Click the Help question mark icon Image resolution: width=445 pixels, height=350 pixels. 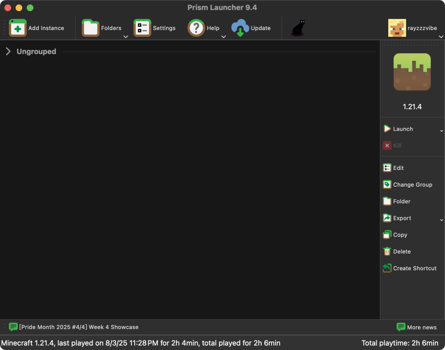tap(196, 28)
